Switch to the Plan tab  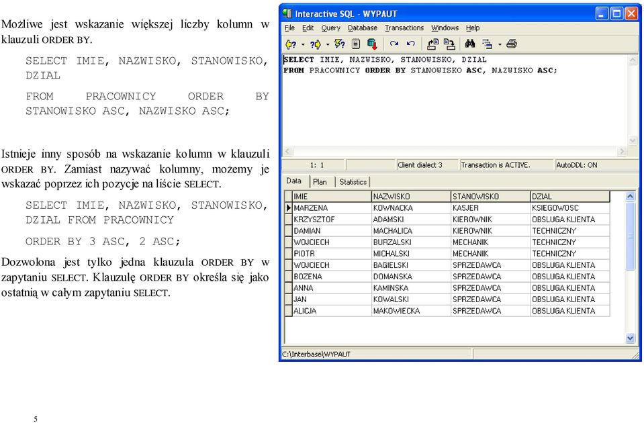[320, 182]
